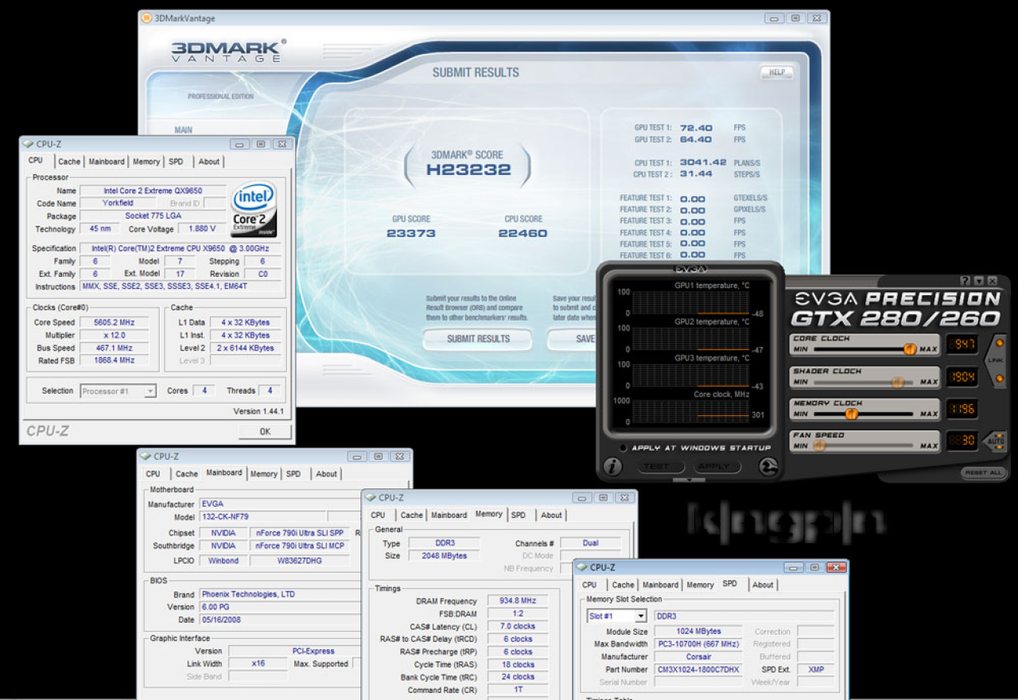This screenshot has width=1018, height=700.
Task: Click the Fan Speed slider handle
Action: tap(819, 446)
